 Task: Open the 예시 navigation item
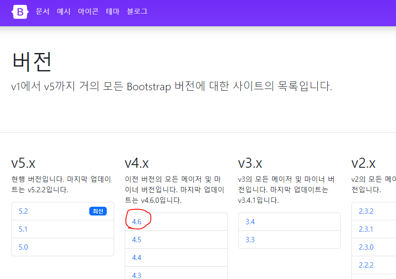pos(63,11)
